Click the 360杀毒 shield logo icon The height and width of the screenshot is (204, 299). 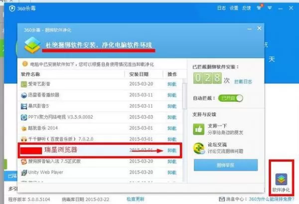[x=12, y=8]
